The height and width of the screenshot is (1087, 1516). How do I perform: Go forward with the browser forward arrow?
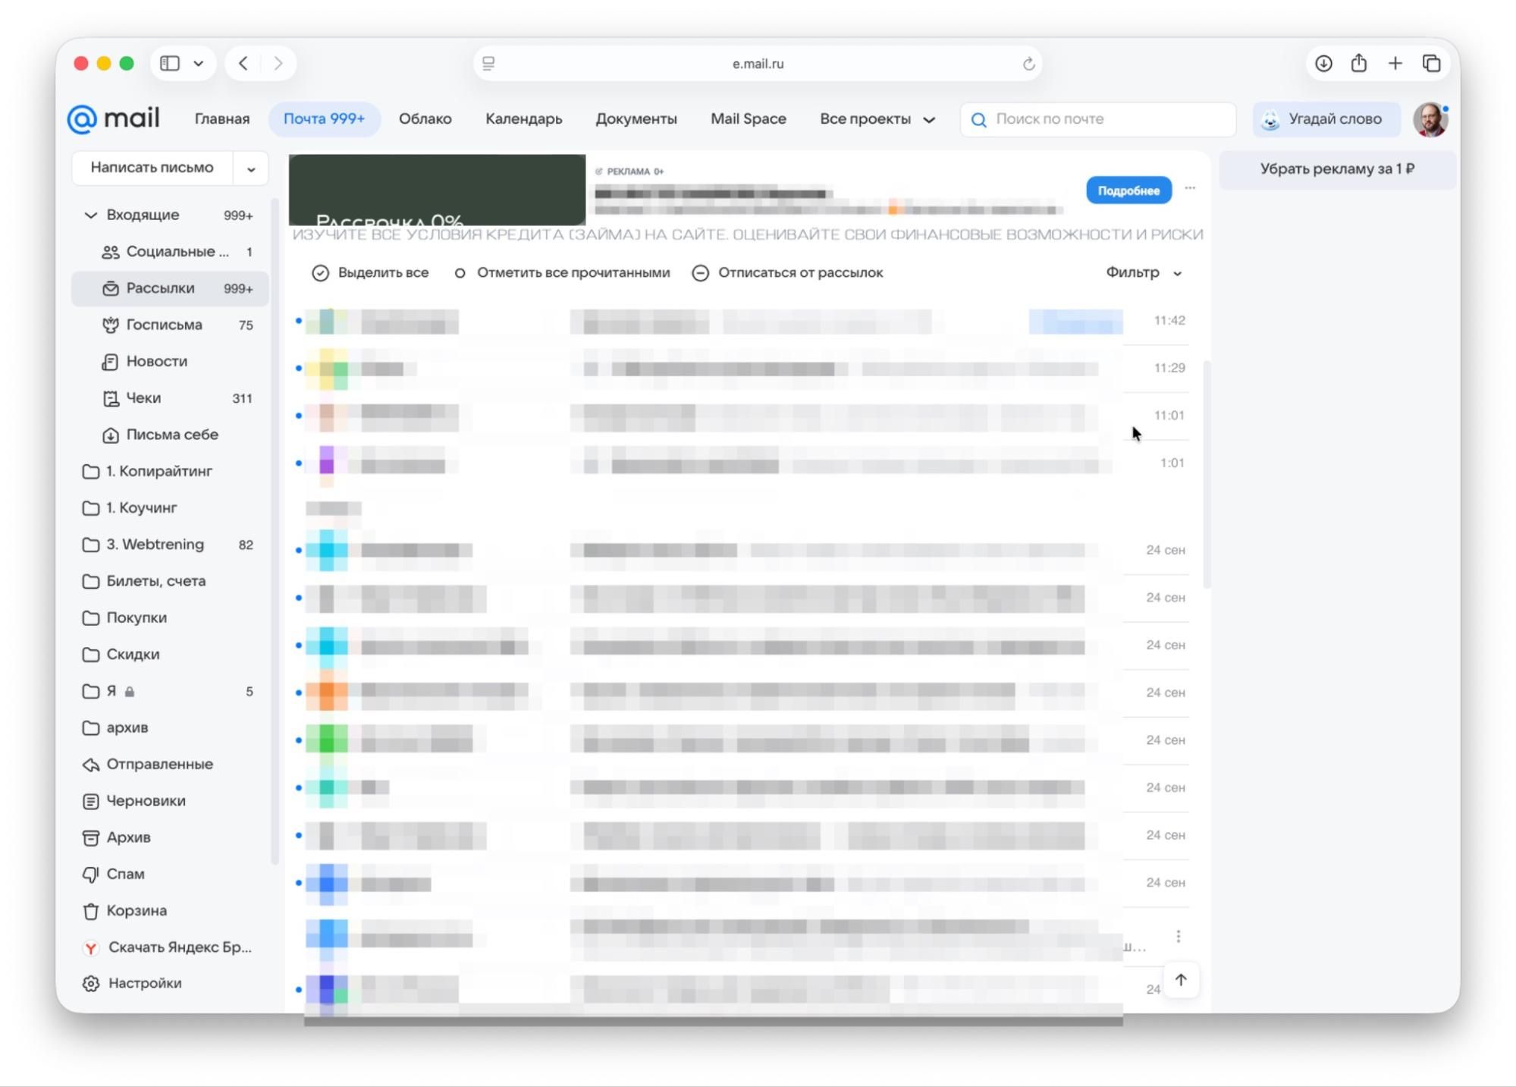[278, 63]
